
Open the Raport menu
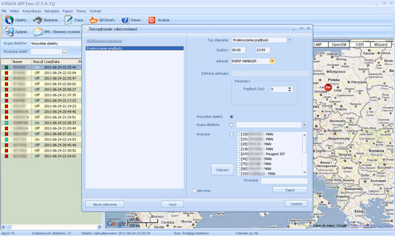[68, 11]
